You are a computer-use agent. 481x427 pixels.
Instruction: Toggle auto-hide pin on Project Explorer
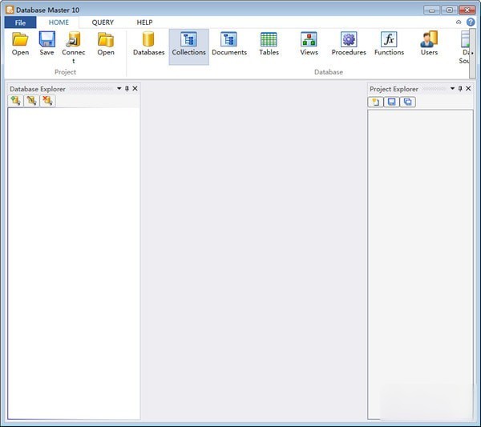[460, 89]
